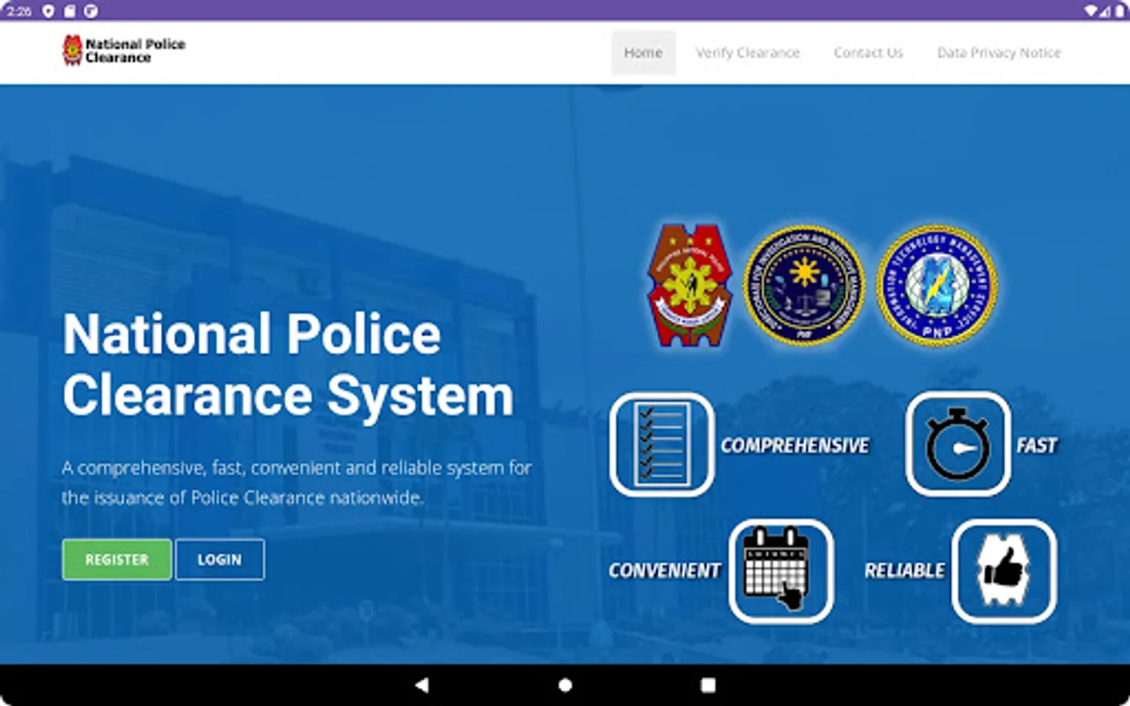The image size is (1130, 706).
Task: Open the Data Privacy Notice
Action: click(x=999, y=53)
